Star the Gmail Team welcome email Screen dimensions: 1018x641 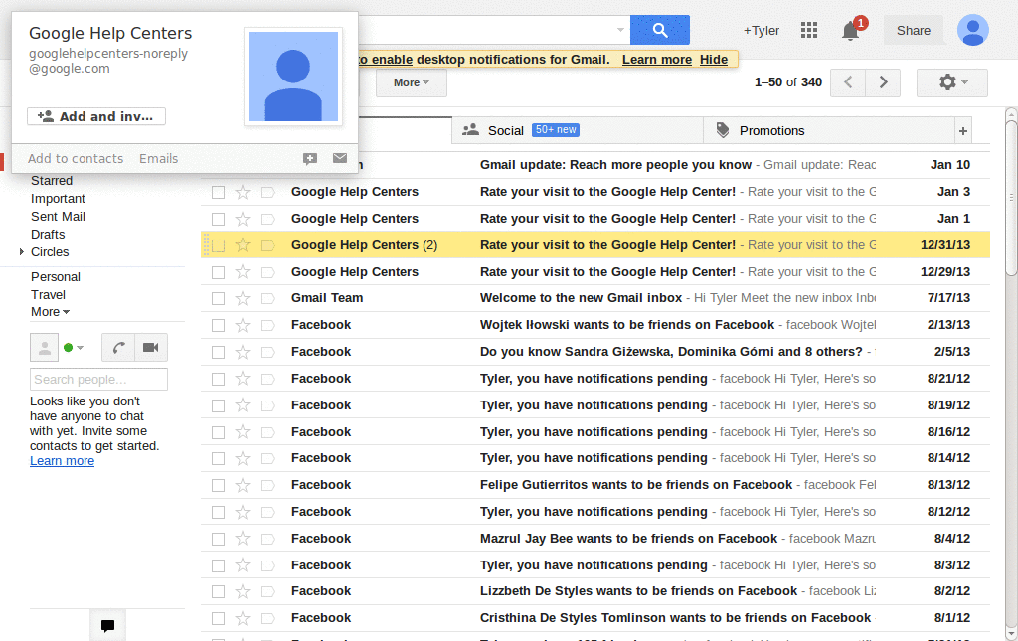point(243,298)
